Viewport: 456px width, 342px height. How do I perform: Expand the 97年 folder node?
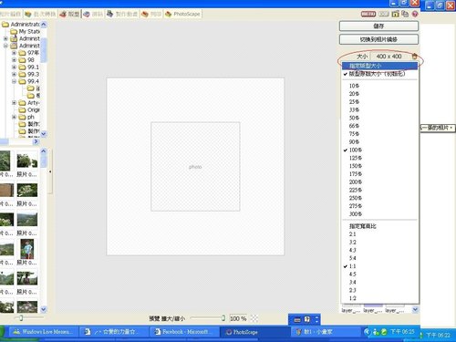[x=14, y=53]
